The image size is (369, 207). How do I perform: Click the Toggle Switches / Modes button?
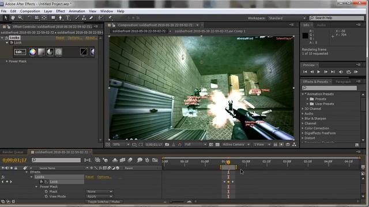point(104,202)
